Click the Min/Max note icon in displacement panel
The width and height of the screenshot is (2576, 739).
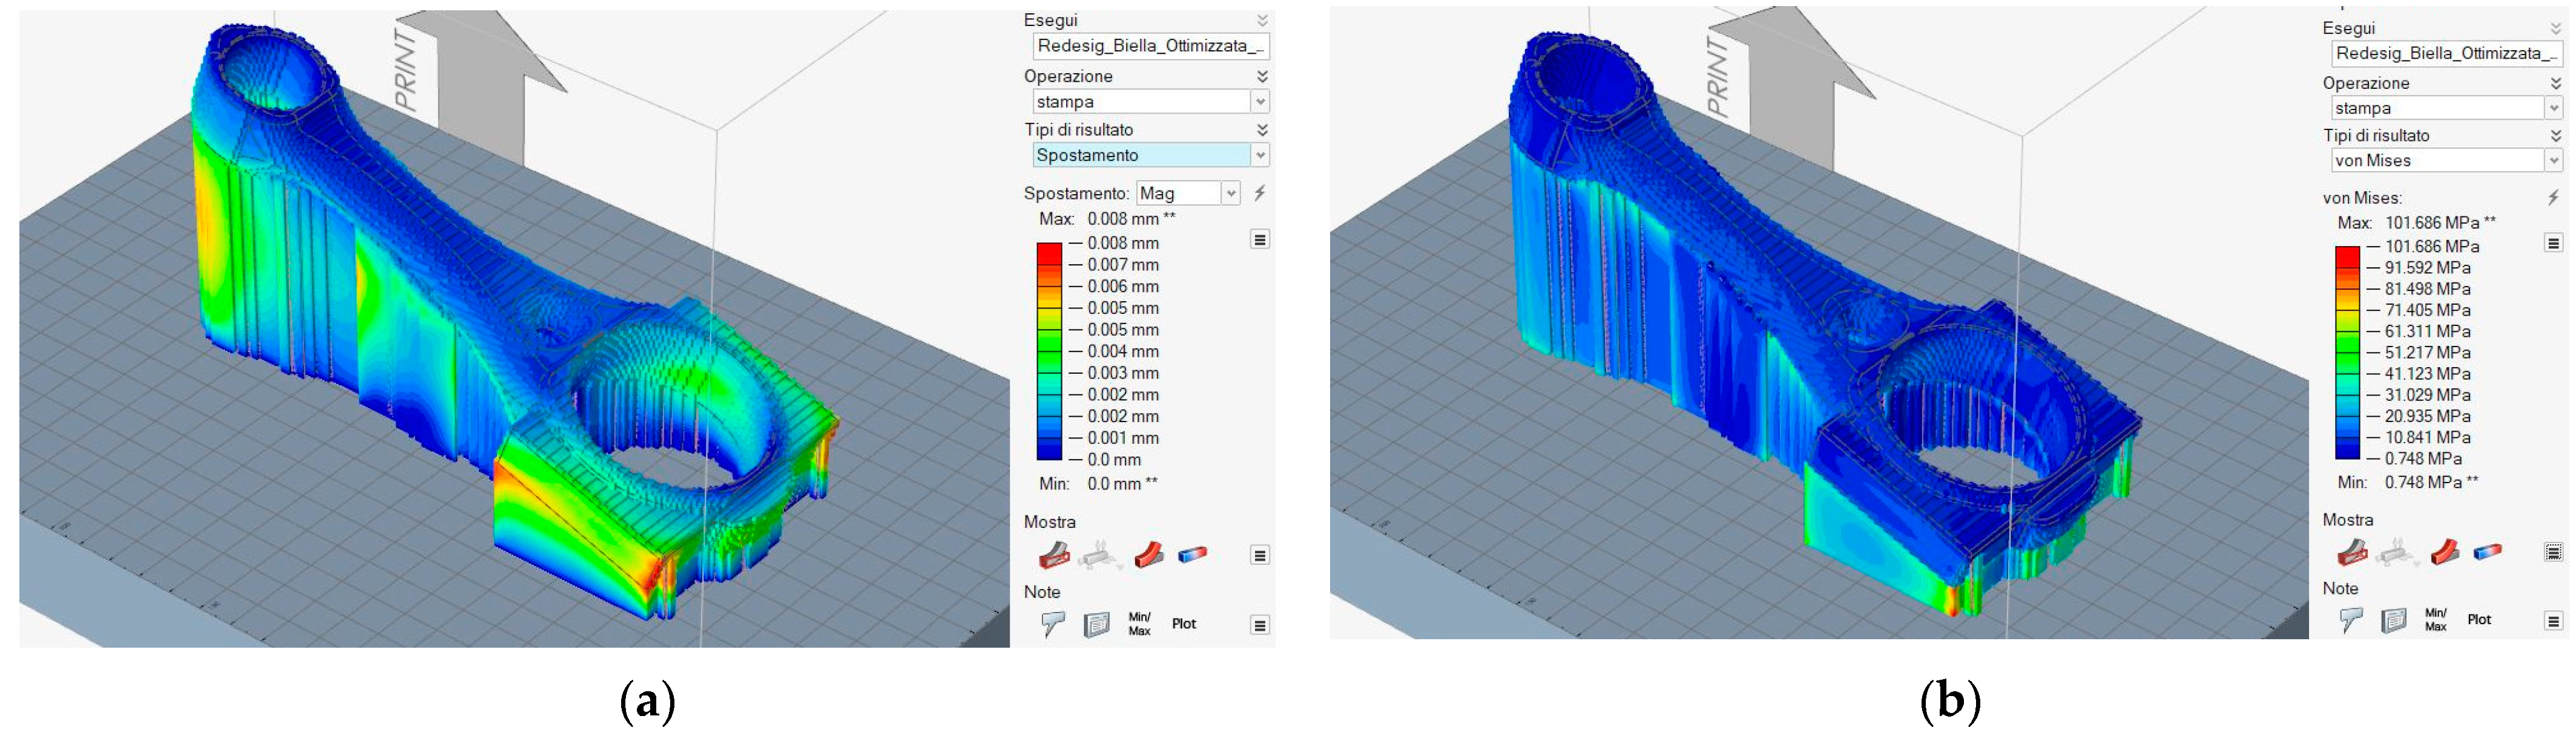click(x=1139, y=624)
